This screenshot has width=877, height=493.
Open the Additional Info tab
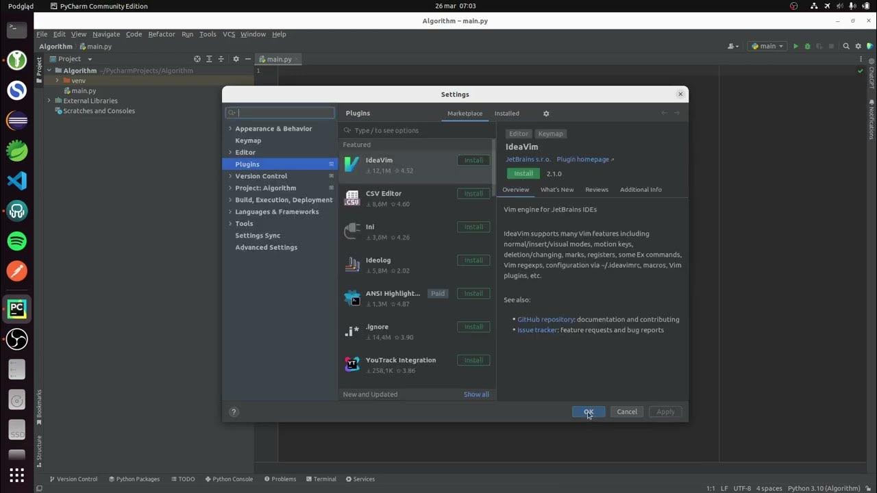(x=641, y=190)
